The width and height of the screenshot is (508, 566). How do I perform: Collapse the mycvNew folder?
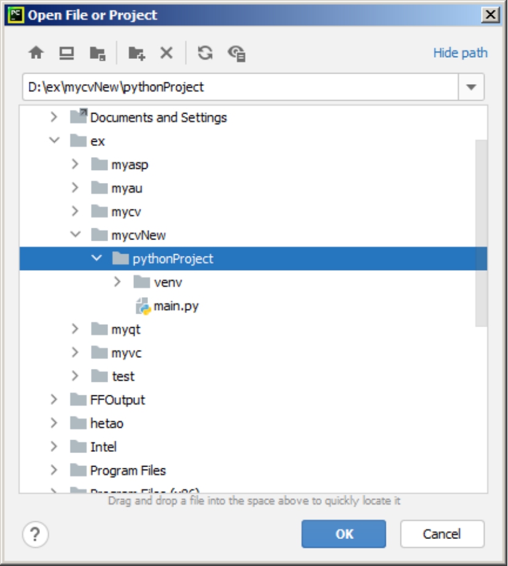pyautogui.click(x=75, y=235)
